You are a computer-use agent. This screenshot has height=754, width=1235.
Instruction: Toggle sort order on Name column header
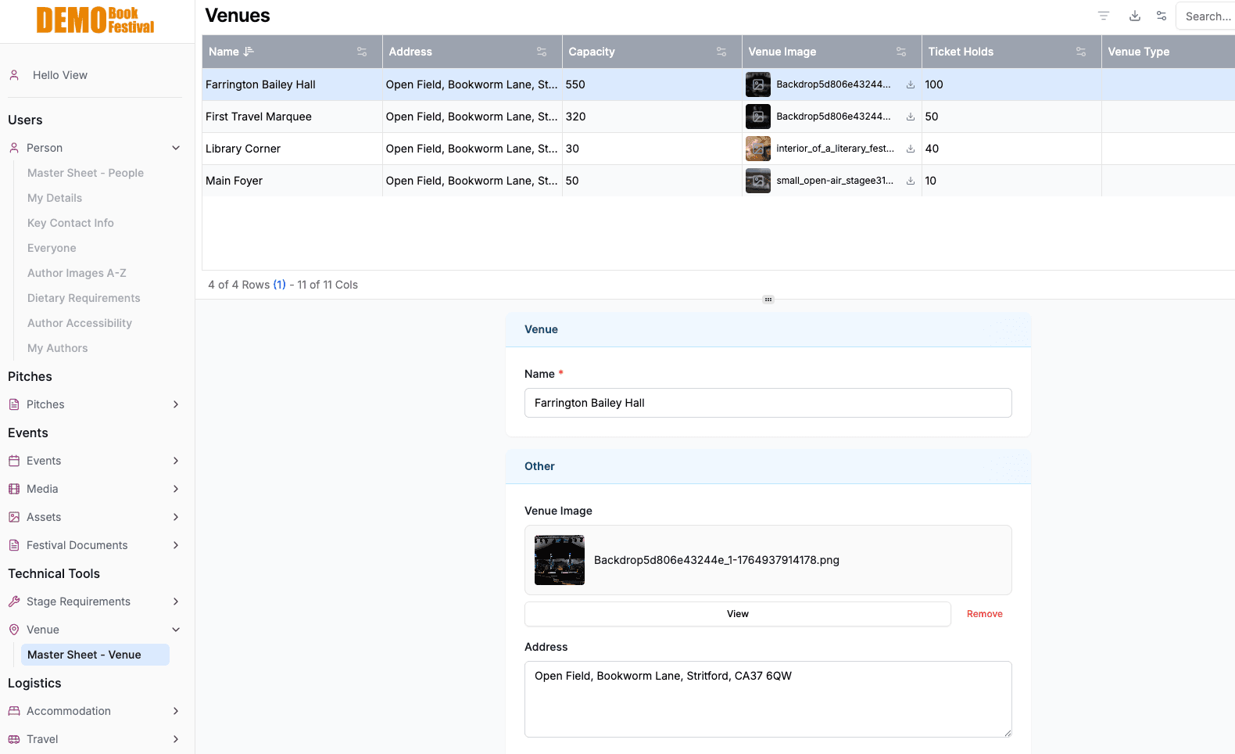[x=249, y=52]
